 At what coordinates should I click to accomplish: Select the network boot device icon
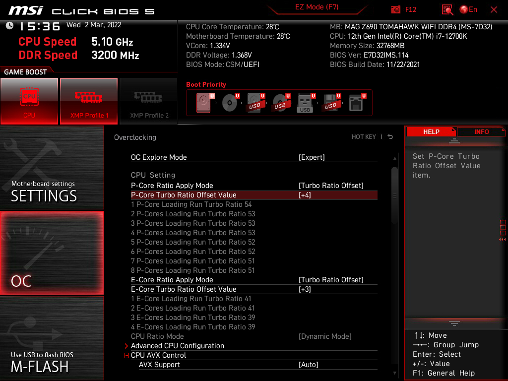pyautogui.click(x=356, y=103)
